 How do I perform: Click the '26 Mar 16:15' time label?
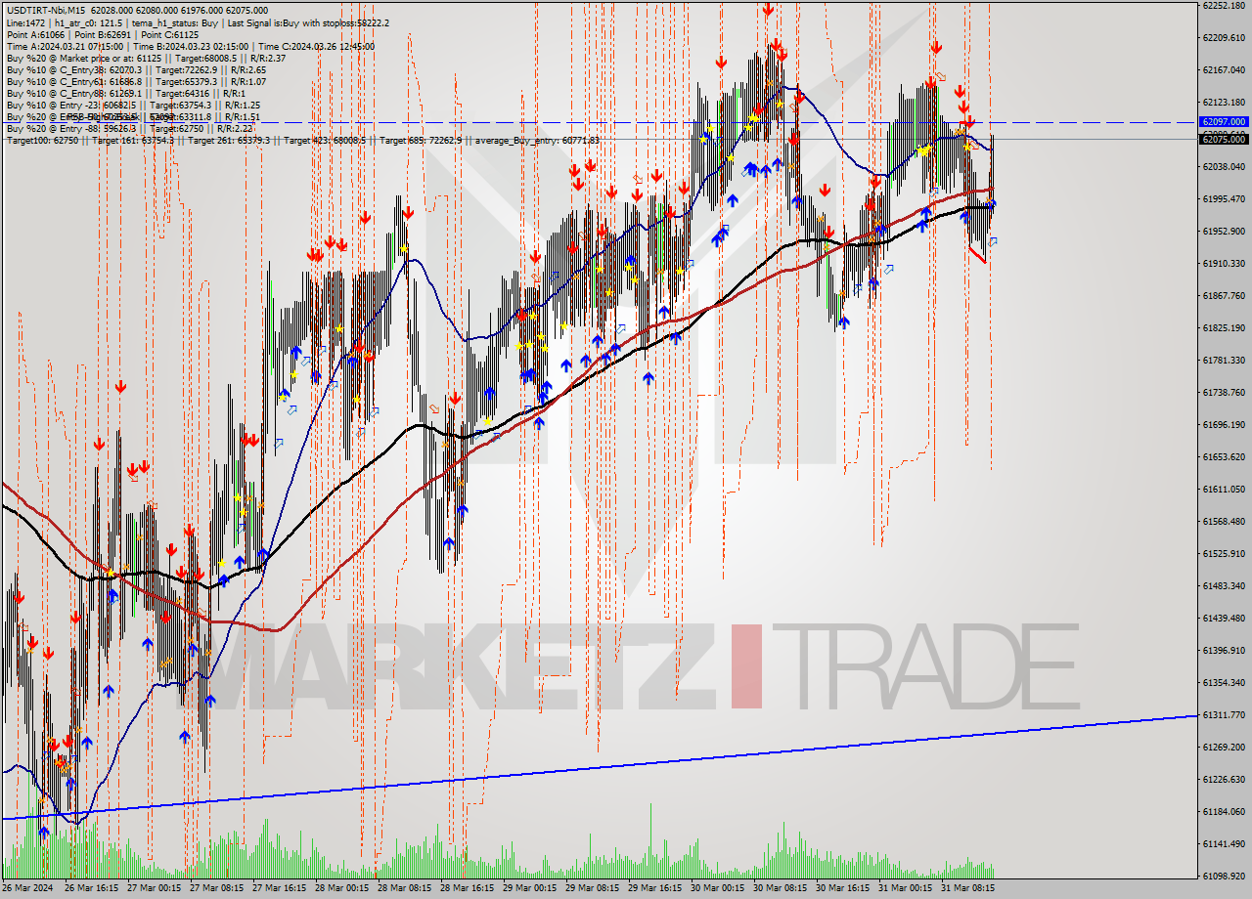[91, 888]
